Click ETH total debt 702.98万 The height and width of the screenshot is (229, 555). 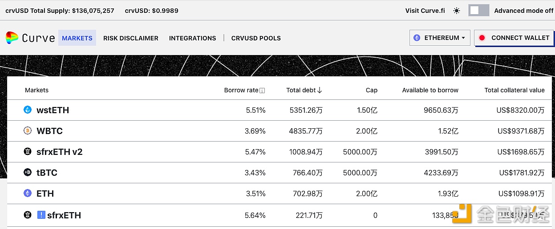(x=308, y=193)
